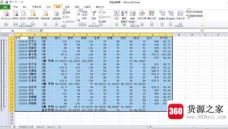This screenshot has height=129, width=228.
Task: Switch to the Add-ins (加载项) tab
Action: point(87,7)
